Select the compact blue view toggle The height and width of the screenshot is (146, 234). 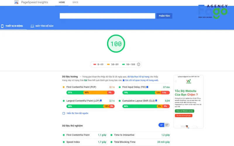(x=161, y=125)
